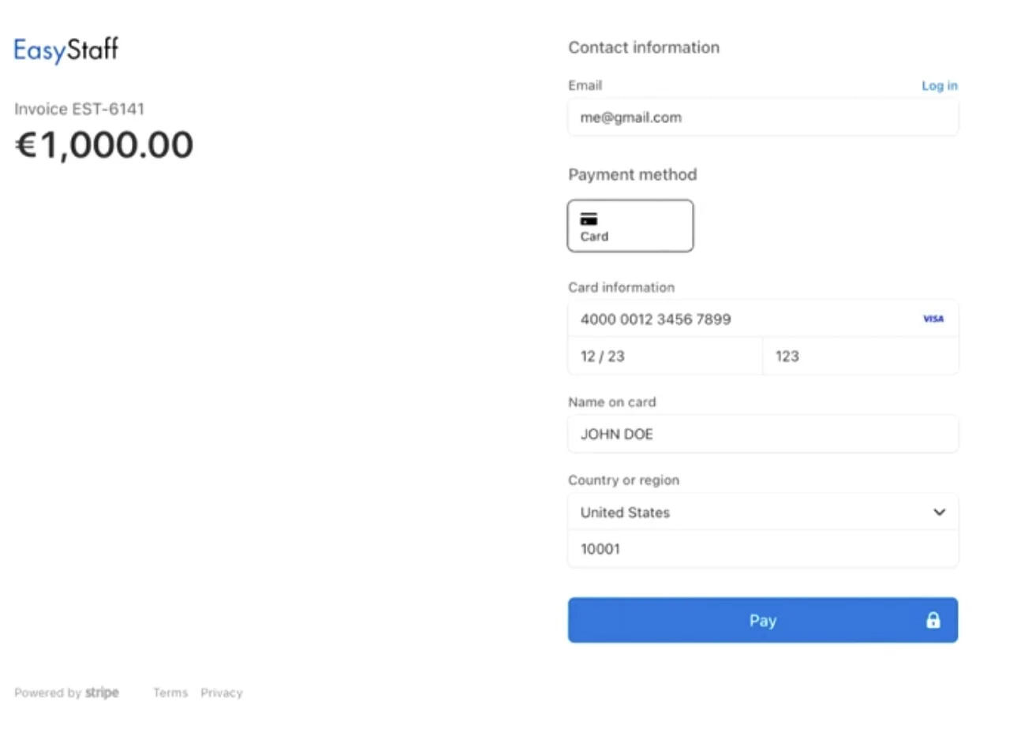Viewport: 1032px width, 732px height.
Task: Click the Stripe logo in footer
Action: [102, 693]
